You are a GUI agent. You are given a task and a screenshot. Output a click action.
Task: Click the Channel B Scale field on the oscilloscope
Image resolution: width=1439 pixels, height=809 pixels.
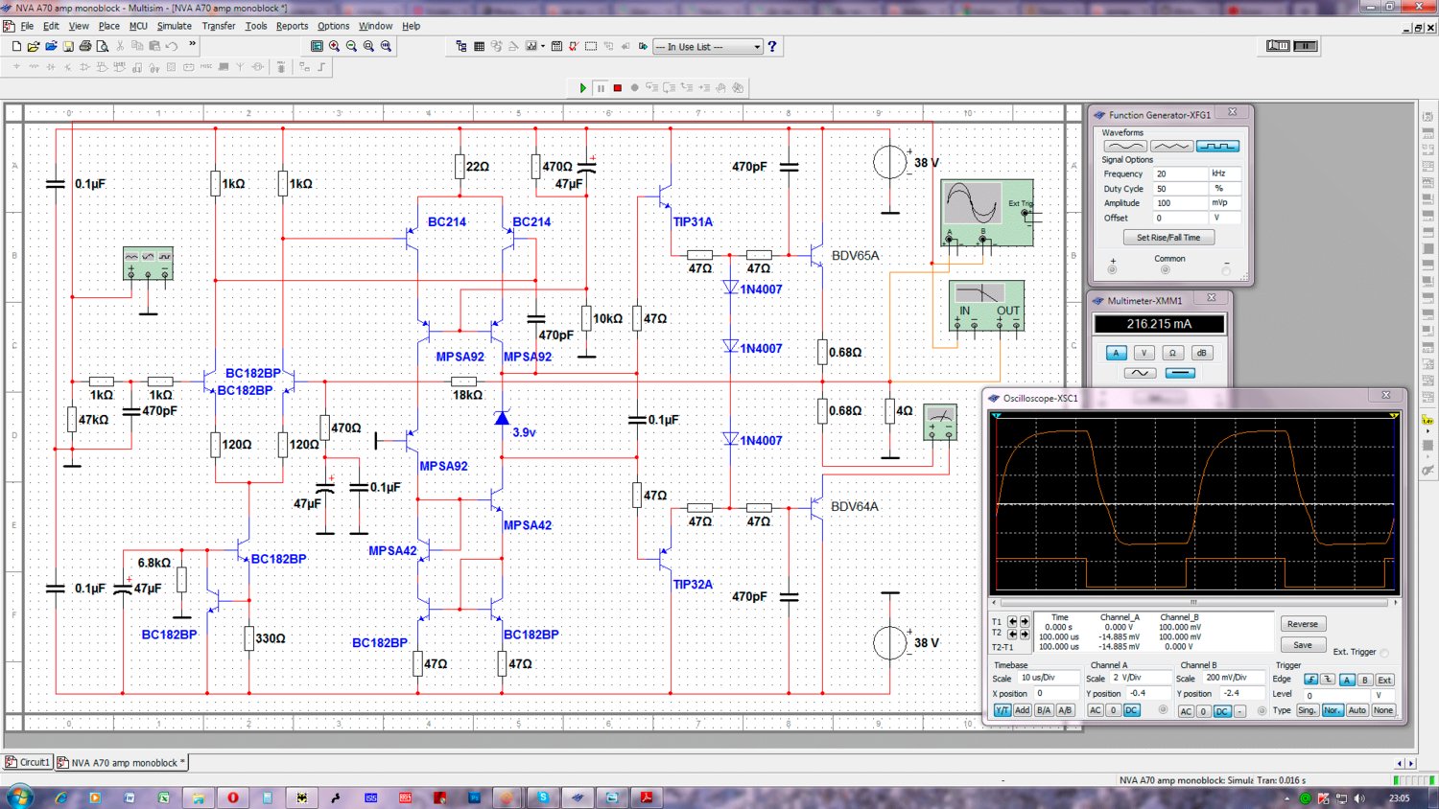[1232, 678]
